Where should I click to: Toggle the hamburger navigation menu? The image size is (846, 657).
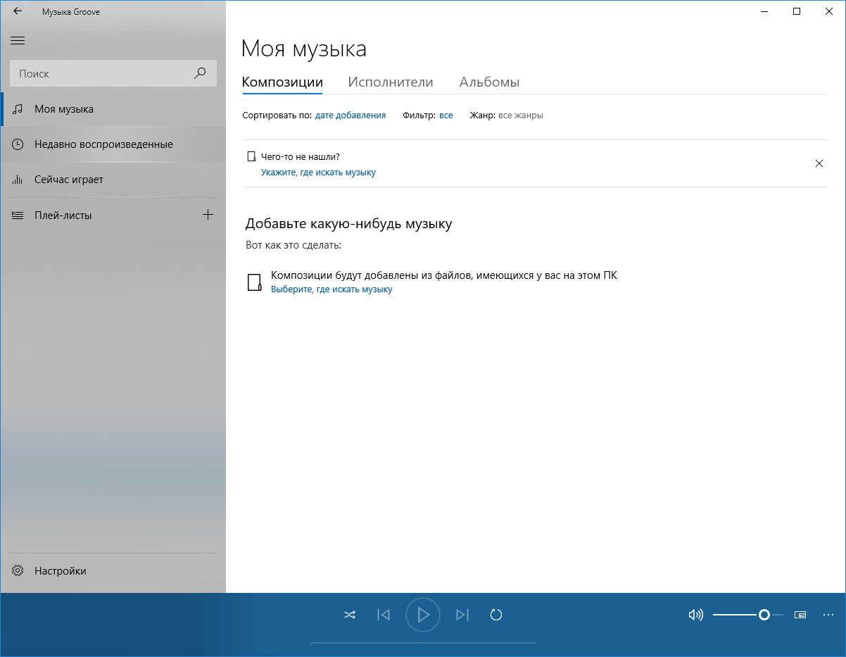point(18,41)
